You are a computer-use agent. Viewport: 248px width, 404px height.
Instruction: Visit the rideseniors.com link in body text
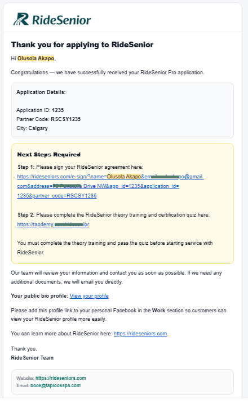(x=140, y=334)
